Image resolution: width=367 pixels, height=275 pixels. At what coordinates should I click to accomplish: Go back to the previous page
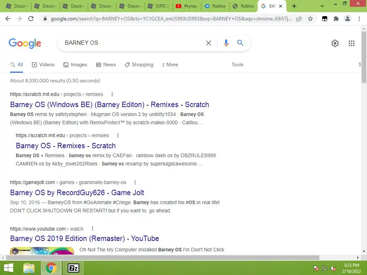coord(8,19)
